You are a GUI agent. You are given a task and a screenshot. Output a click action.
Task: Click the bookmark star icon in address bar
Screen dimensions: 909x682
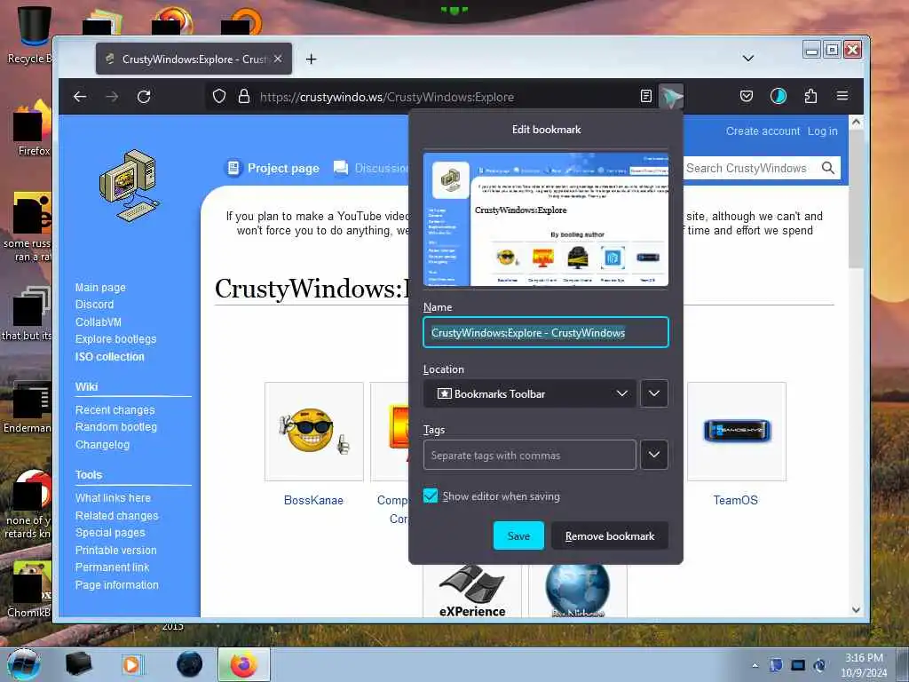[671, 97]
